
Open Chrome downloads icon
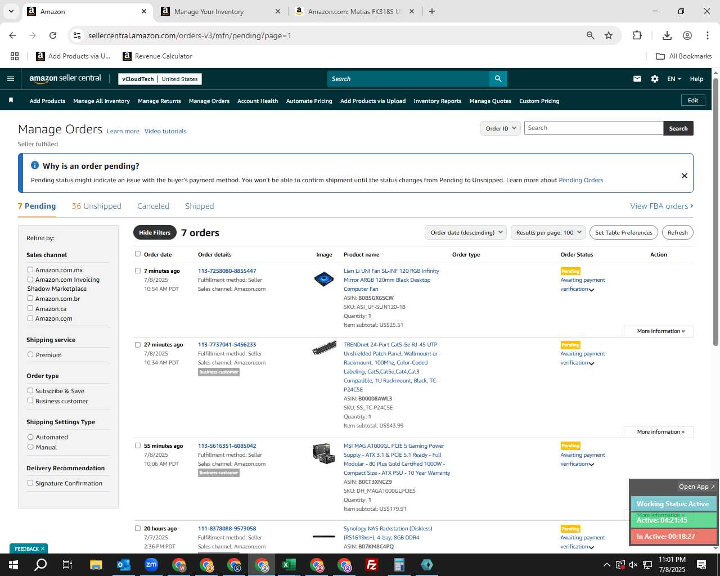pos(667,35)
